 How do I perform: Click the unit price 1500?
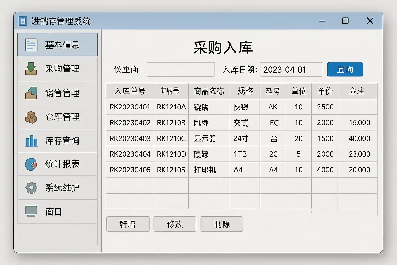click(325, 138)
